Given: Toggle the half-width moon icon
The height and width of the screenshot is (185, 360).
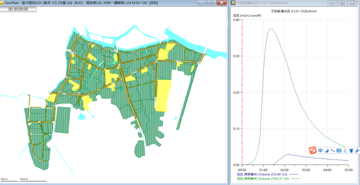Looking at the screenshot, I should 327,150.
